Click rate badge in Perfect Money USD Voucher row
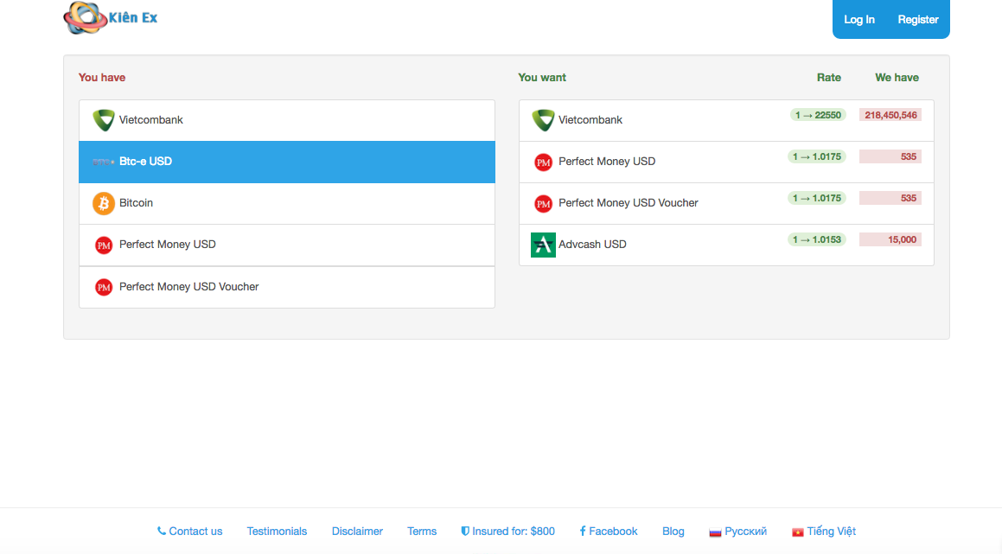The height and width of the screenshot is (554, 1002). coord(817,198)
